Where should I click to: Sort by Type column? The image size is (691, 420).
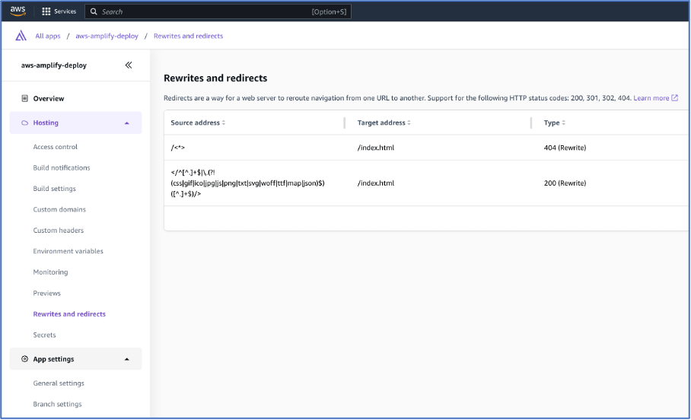coord(554,123)
